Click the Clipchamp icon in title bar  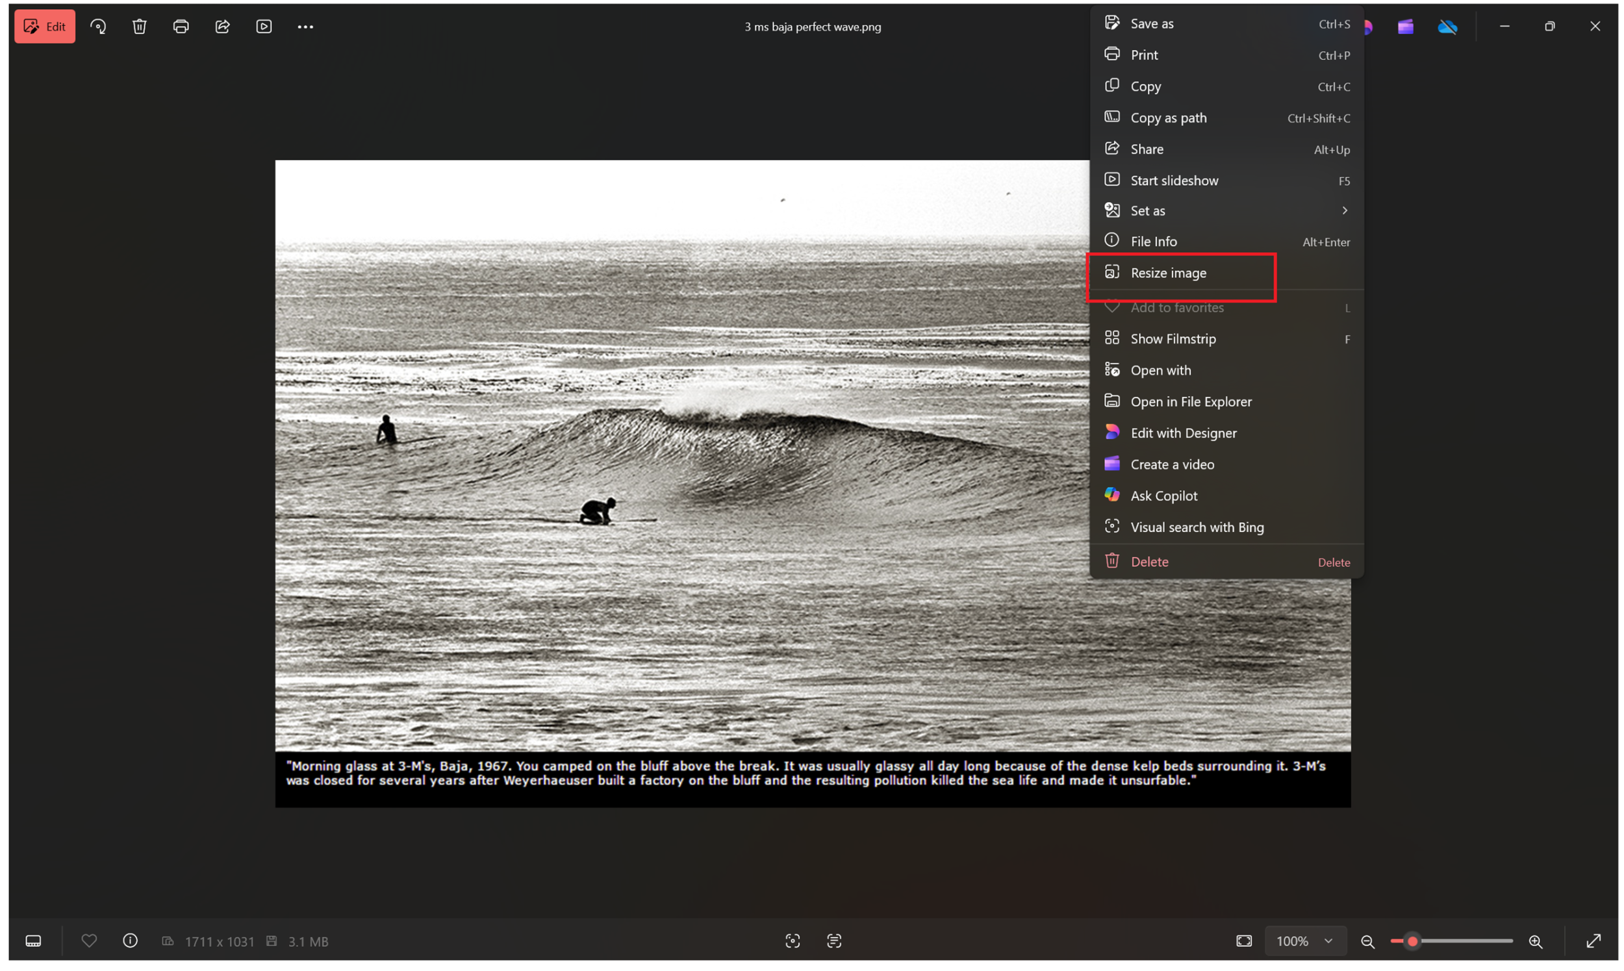pyautogui.click(x=1406, y=27)
